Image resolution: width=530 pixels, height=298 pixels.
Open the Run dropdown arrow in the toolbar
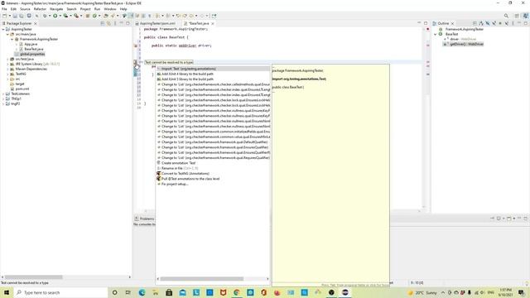point(60,16)
